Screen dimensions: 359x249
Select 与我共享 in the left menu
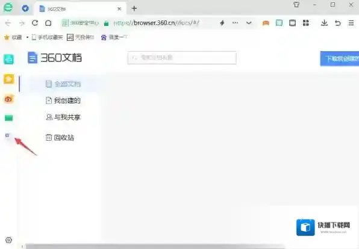tap(63, 117)
